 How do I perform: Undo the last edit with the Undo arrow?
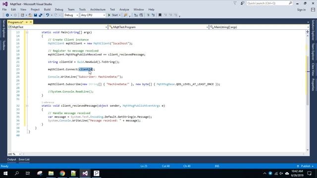tap(48, 15)
